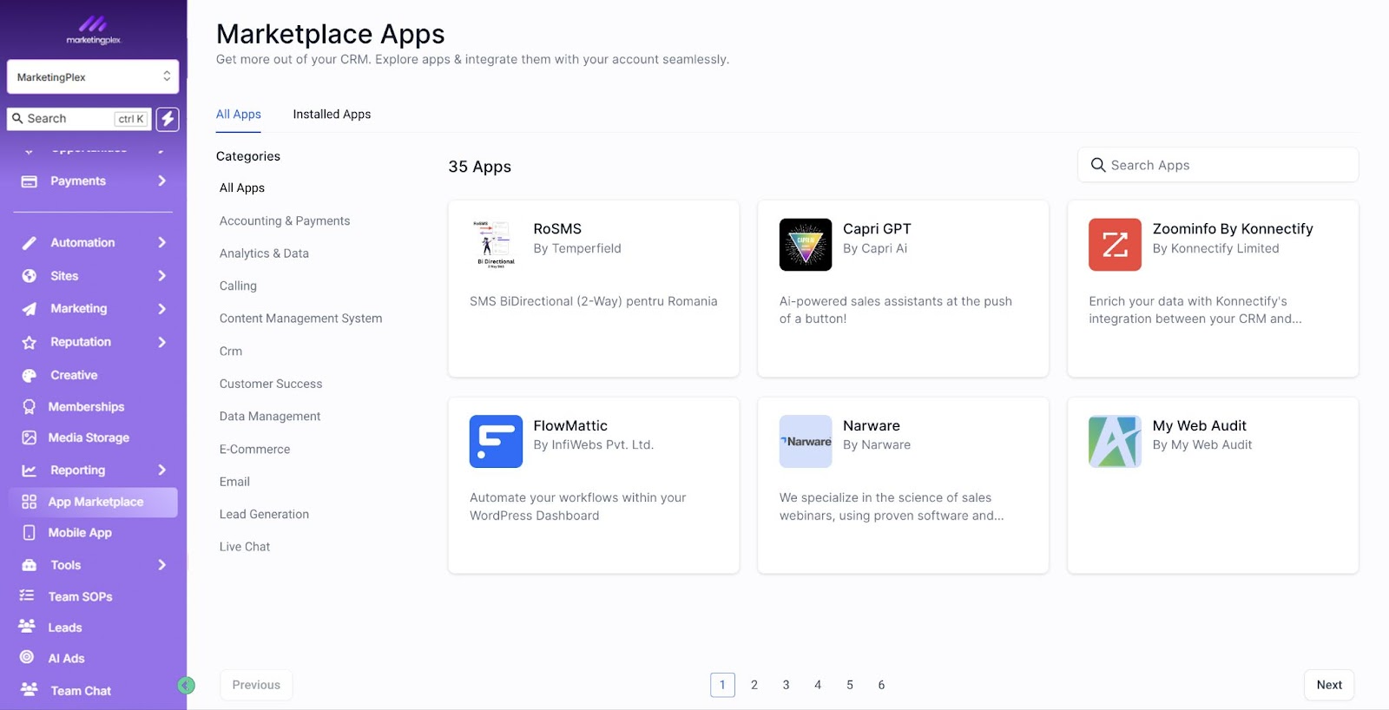Click the Sites globe icon
Screen dimensions: 1389x710
30,276
